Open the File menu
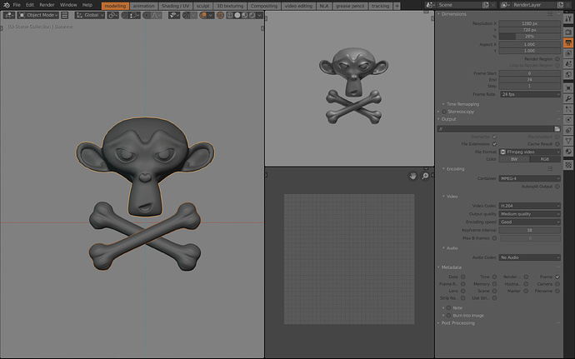 pos(17,5)
